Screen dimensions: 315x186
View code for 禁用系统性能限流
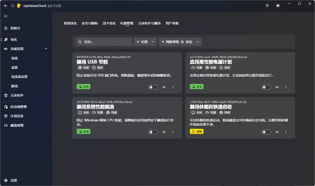click(x=164, y=132)
